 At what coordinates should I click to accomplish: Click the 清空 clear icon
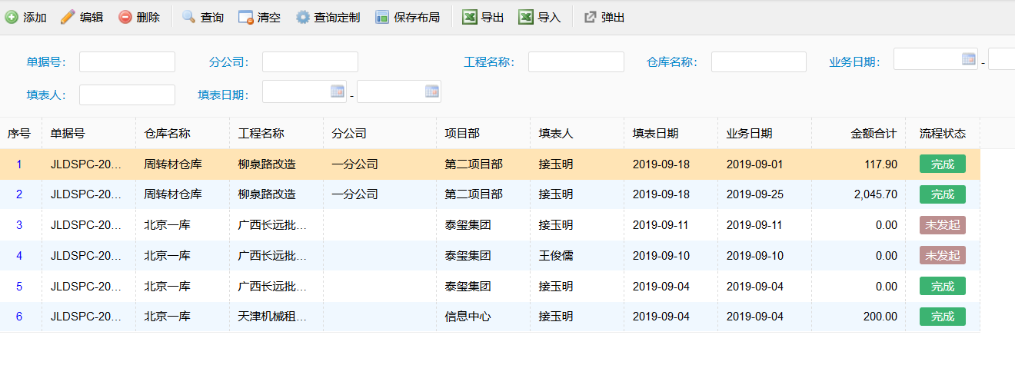(246, 17)
